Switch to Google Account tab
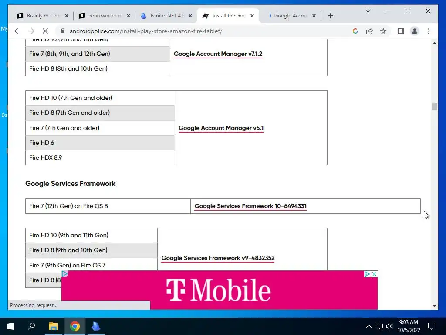Screen dimensions: 446x335 [290, 16]
